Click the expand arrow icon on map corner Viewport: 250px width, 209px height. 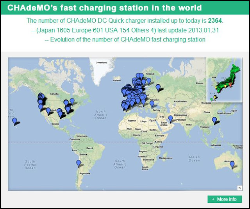click(239, 188)
